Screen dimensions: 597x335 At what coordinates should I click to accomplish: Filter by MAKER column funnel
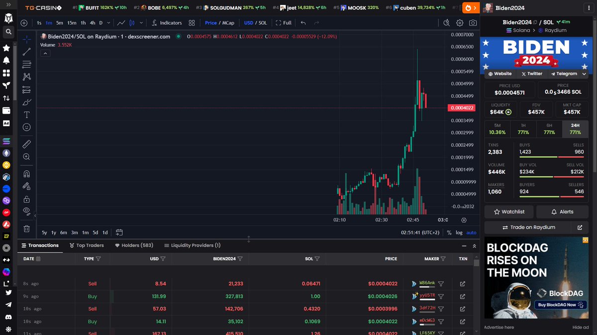[x=443, y=259]
